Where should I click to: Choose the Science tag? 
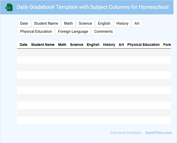click(85, 23)
